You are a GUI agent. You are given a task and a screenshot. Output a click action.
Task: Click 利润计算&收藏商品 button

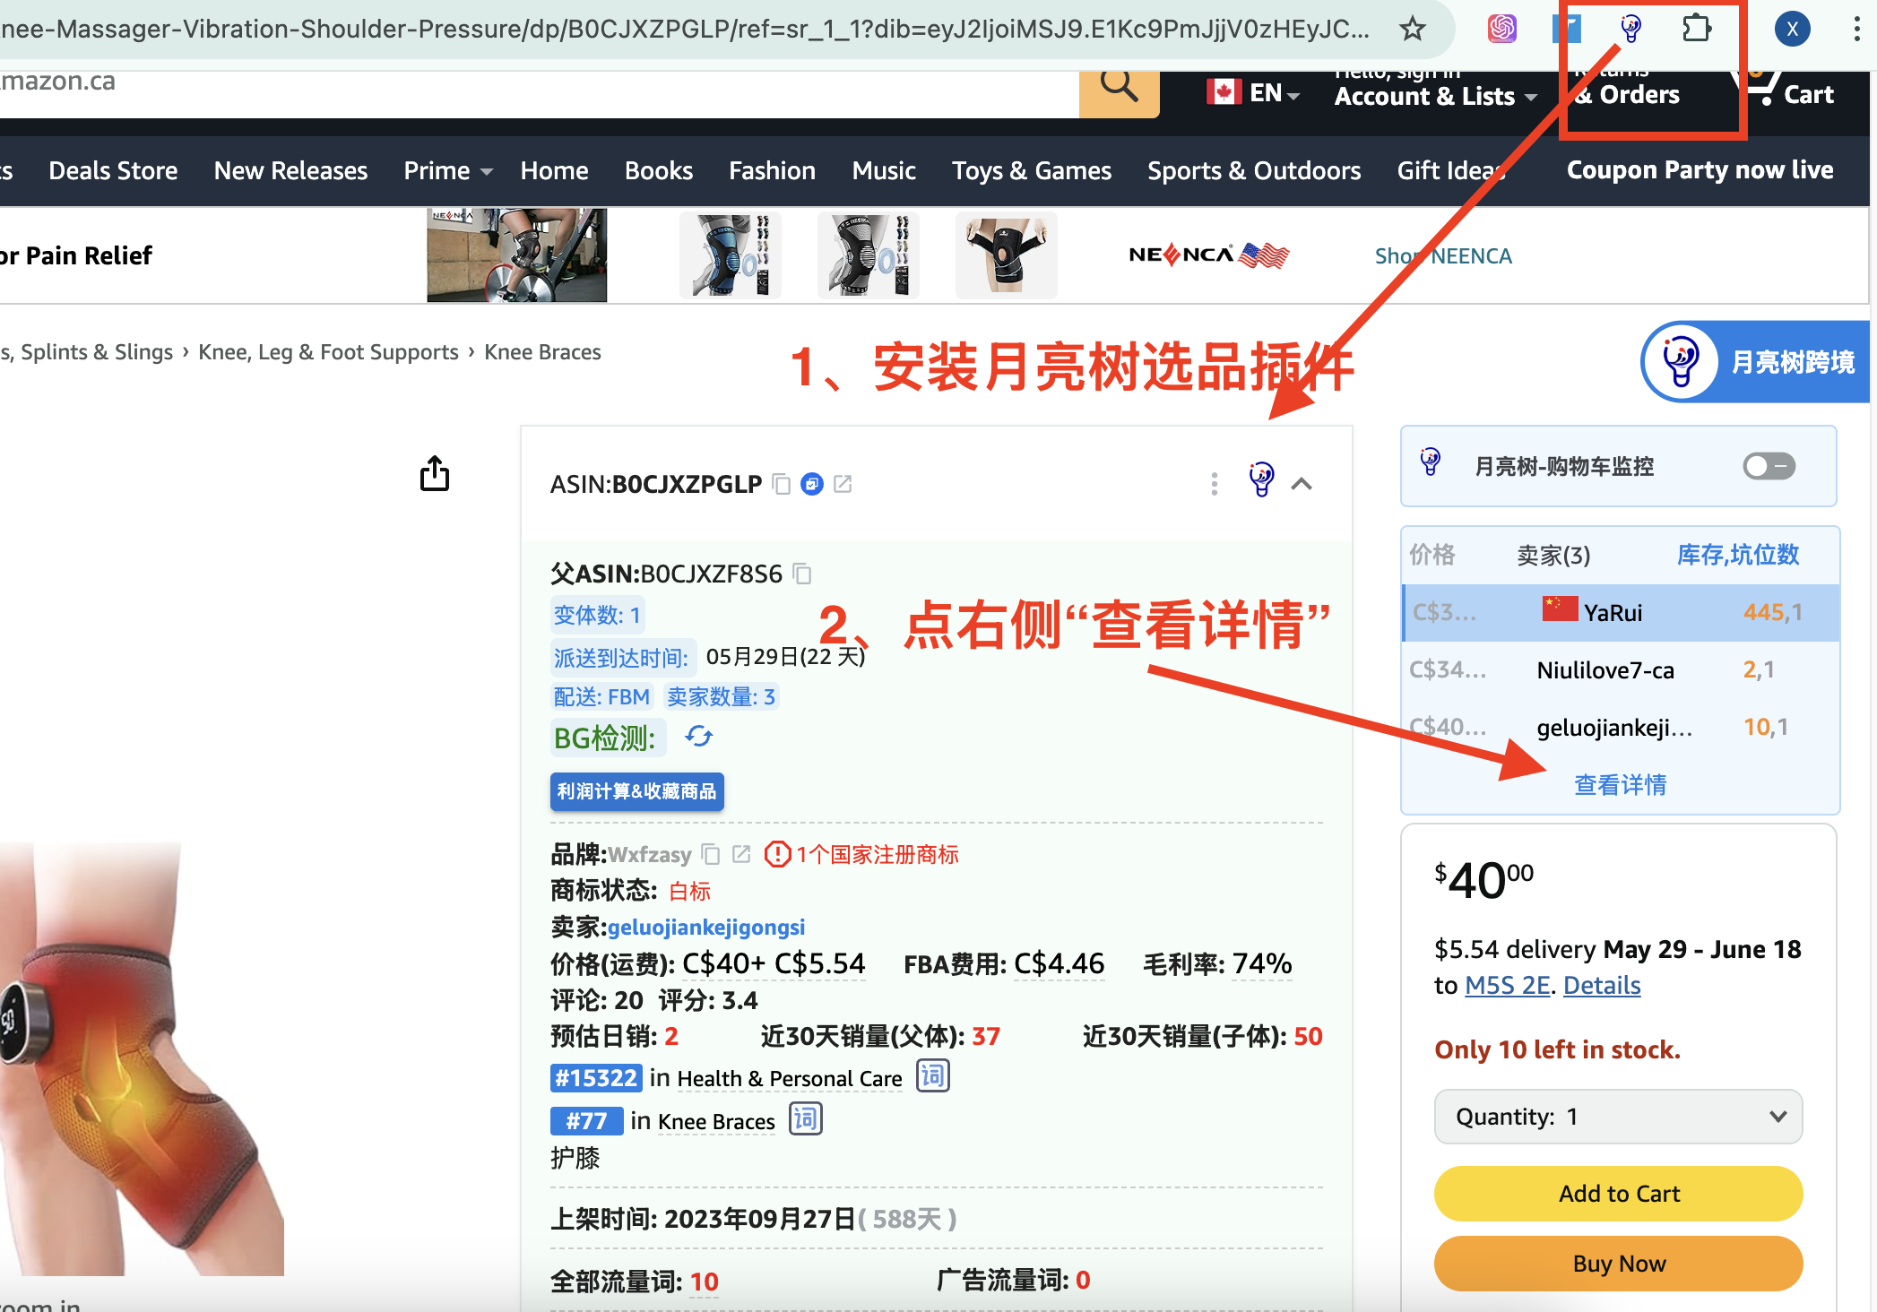coord(637,791)
